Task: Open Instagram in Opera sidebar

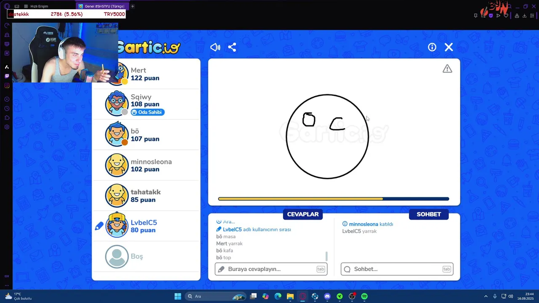Action: [7, 85]
